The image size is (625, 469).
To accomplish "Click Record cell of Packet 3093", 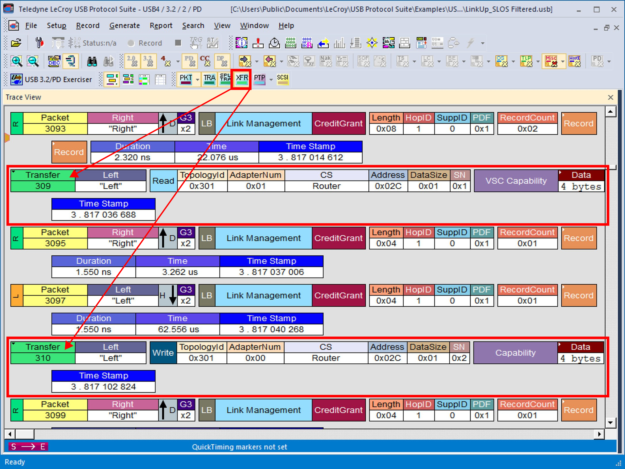I will 578,123.
